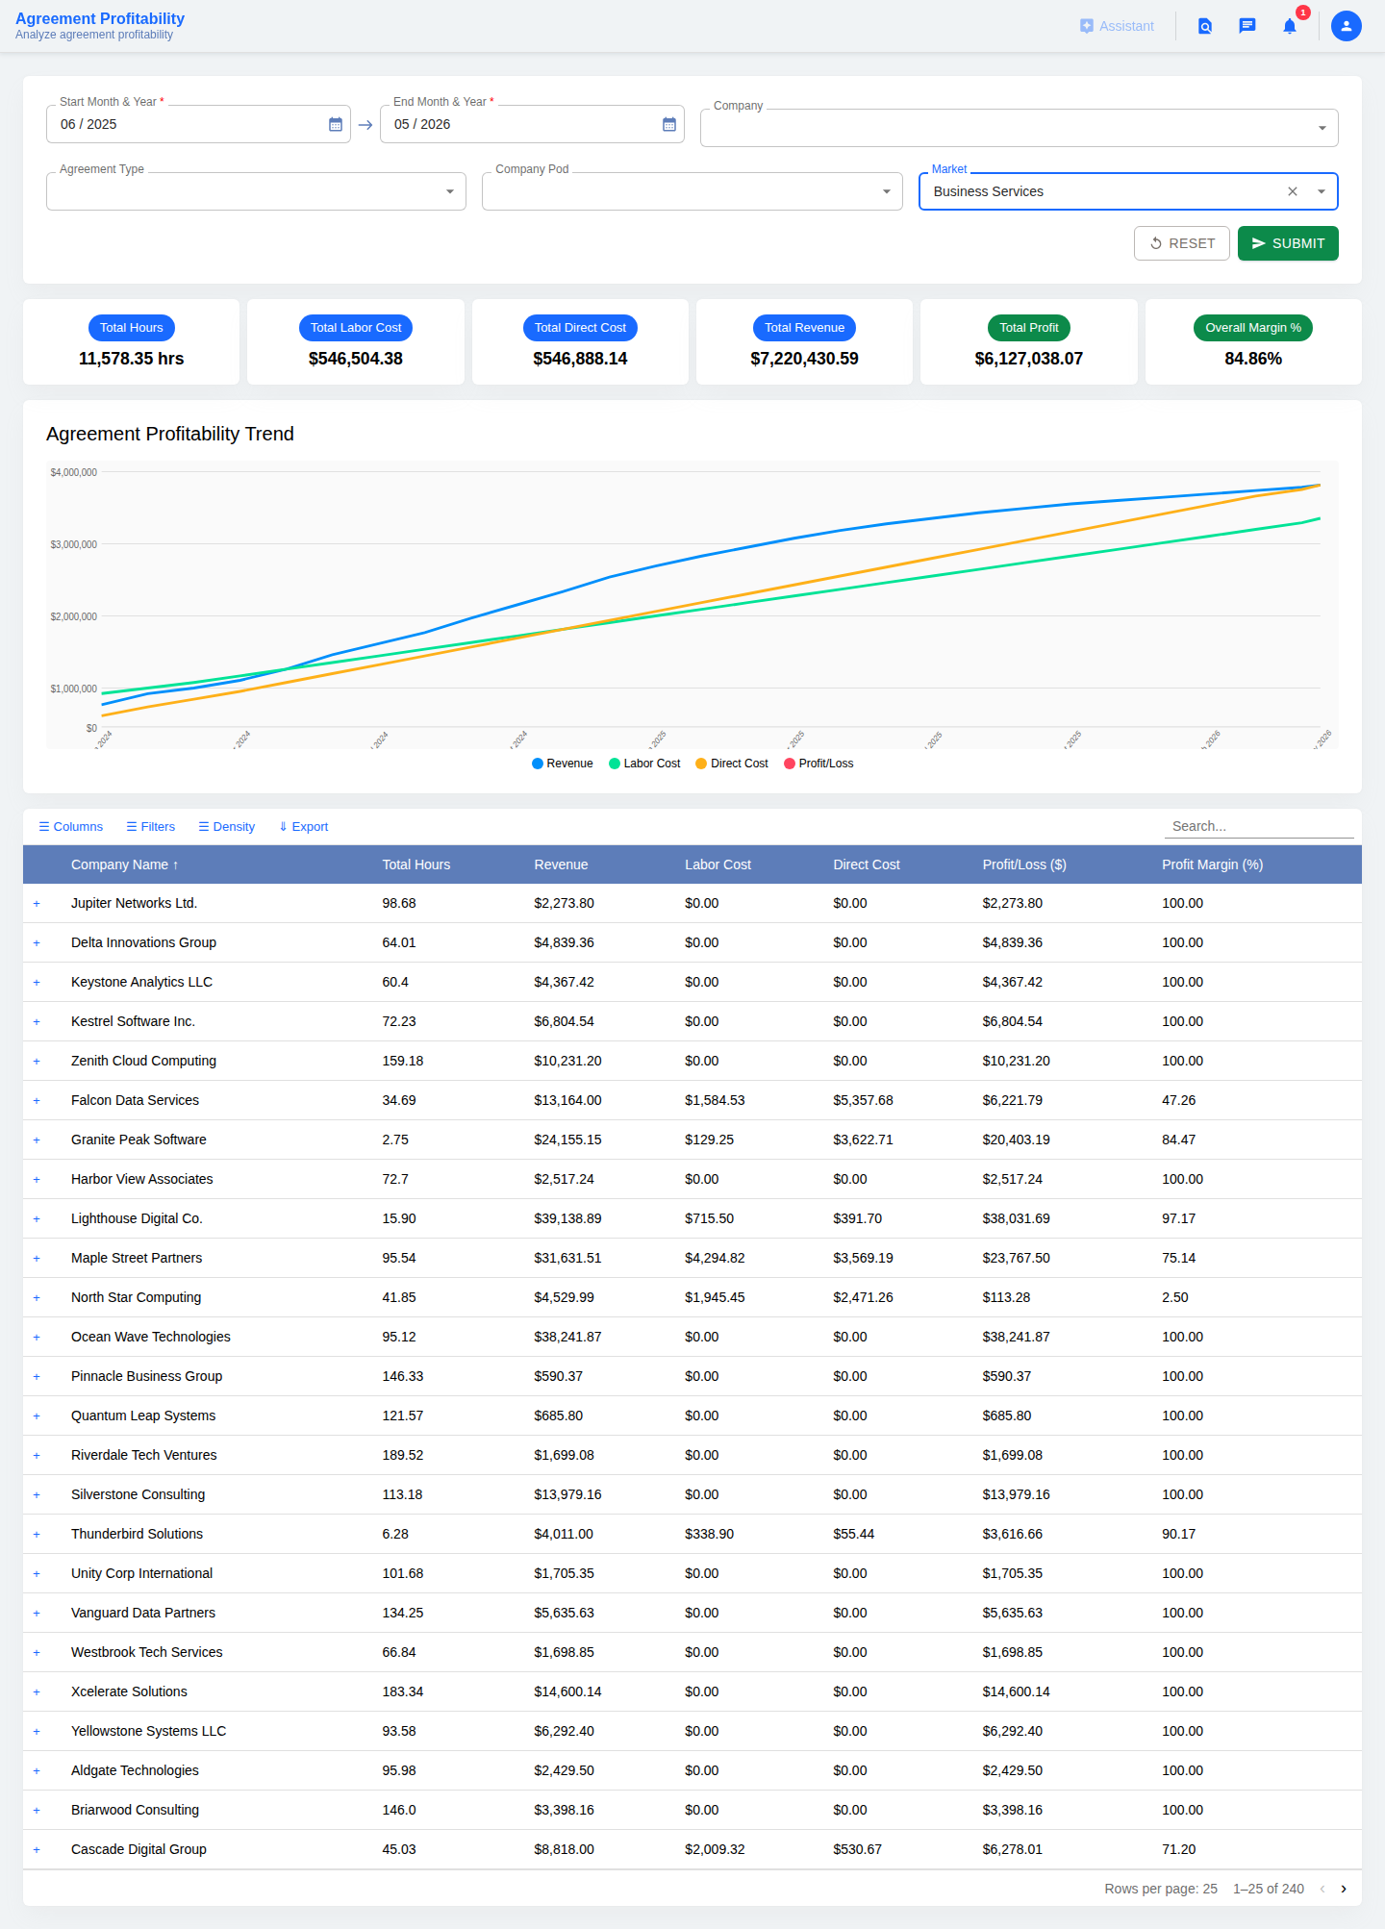The width and height of the screenshot is (1385, 1929).
Task: Click the SUBMIT button
Action: click(x=1288, y=243)
